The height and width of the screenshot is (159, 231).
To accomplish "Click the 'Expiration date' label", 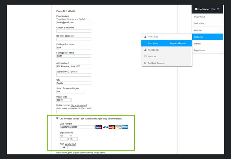I will [x=67, y=133].
